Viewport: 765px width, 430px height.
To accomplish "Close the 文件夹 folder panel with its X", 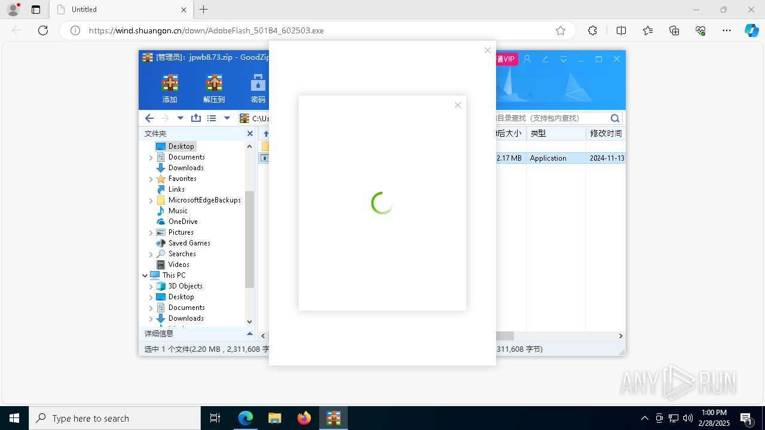I will coord(250,134).
